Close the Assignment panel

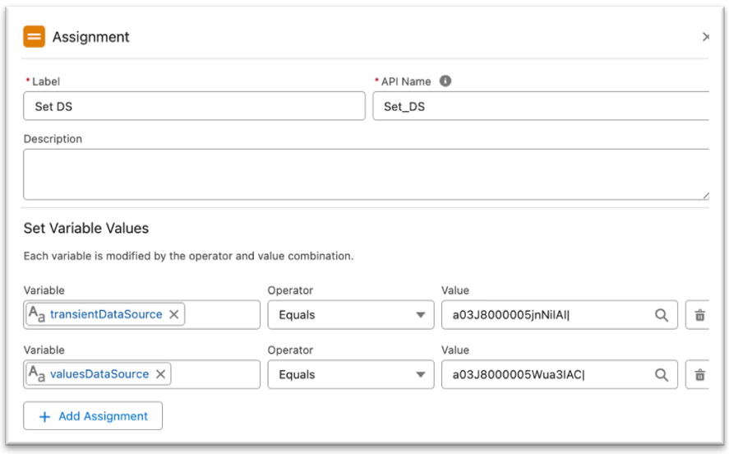(705, 37)
